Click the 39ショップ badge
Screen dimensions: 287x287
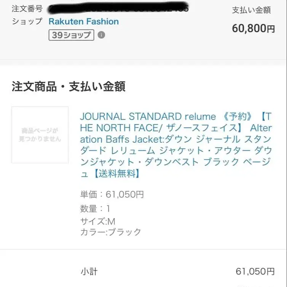[x=72, y=35]
